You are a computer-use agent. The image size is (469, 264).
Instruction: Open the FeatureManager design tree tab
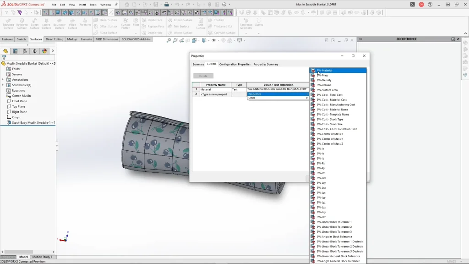(5, 51)
